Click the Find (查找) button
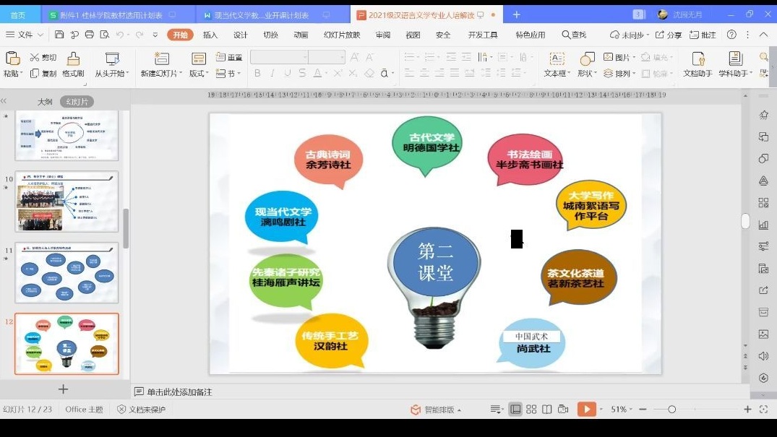Viewport: 777px width, 437px height. pyautogui.click(x=574, y=35)
